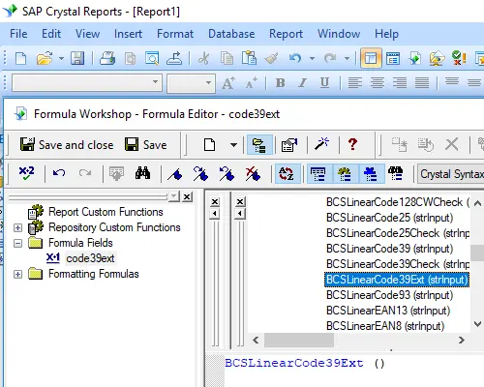
Task: Open Print Preview magnifier icon
Action: click(152, 58)
